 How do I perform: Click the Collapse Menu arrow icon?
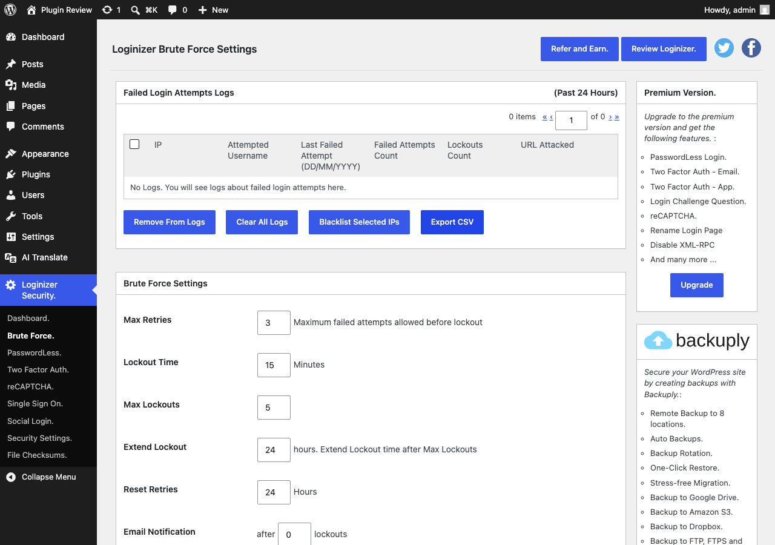point(11,477)
